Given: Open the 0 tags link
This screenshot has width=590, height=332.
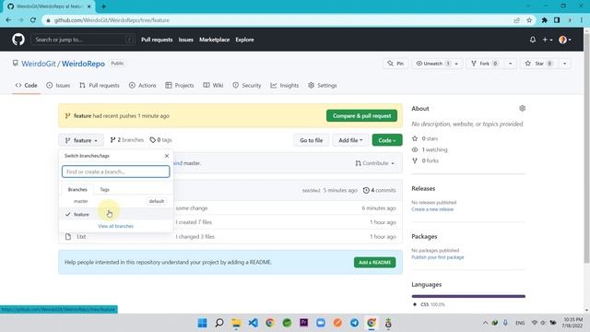Looking at the screenshot, I should [x=160, y=140].
